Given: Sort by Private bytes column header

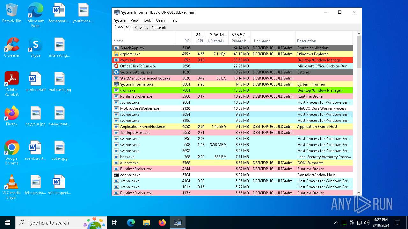Looking at the screenshot, I should coord(240,38).
